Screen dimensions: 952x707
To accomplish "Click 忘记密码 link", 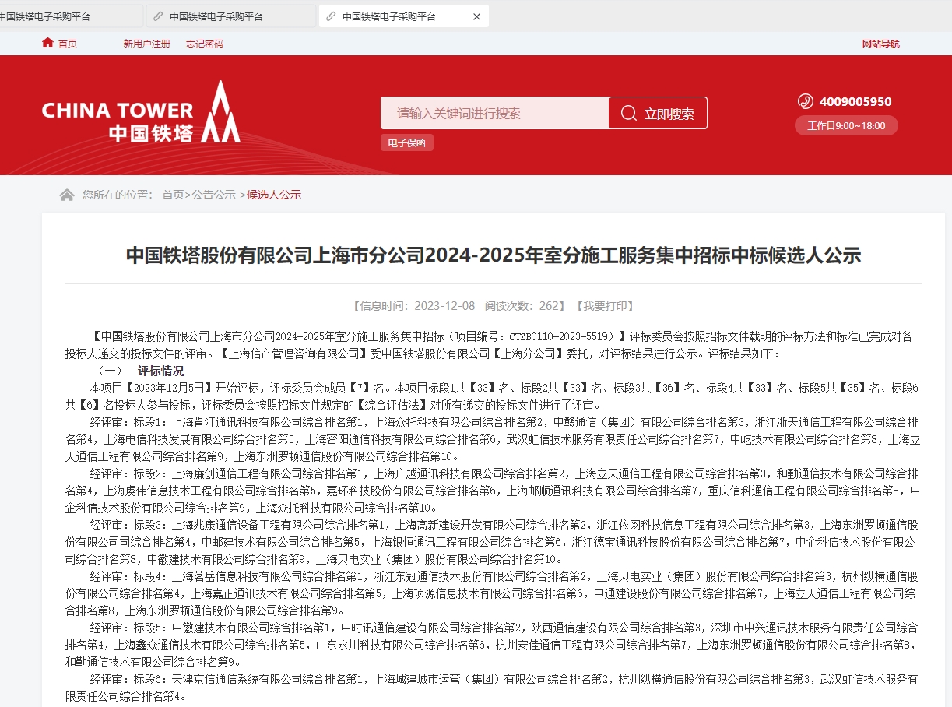I will 204,44.
